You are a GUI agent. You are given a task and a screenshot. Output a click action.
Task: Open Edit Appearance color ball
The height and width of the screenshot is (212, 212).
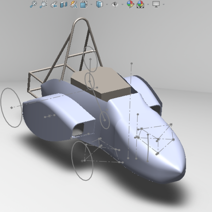[x=130, y=5]
